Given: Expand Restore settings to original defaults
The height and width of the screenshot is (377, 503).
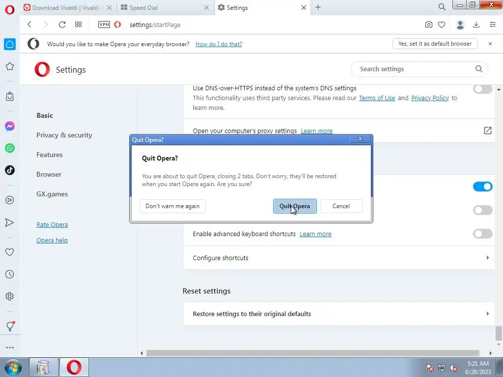Looking at the screenshot, I should [339, 314].
